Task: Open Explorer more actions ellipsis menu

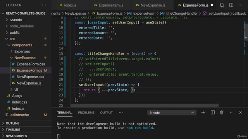Action: (44, 5)
